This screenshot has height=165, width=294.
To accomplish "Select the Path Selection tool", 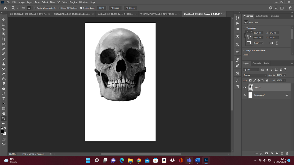I will tap(4, 104).
